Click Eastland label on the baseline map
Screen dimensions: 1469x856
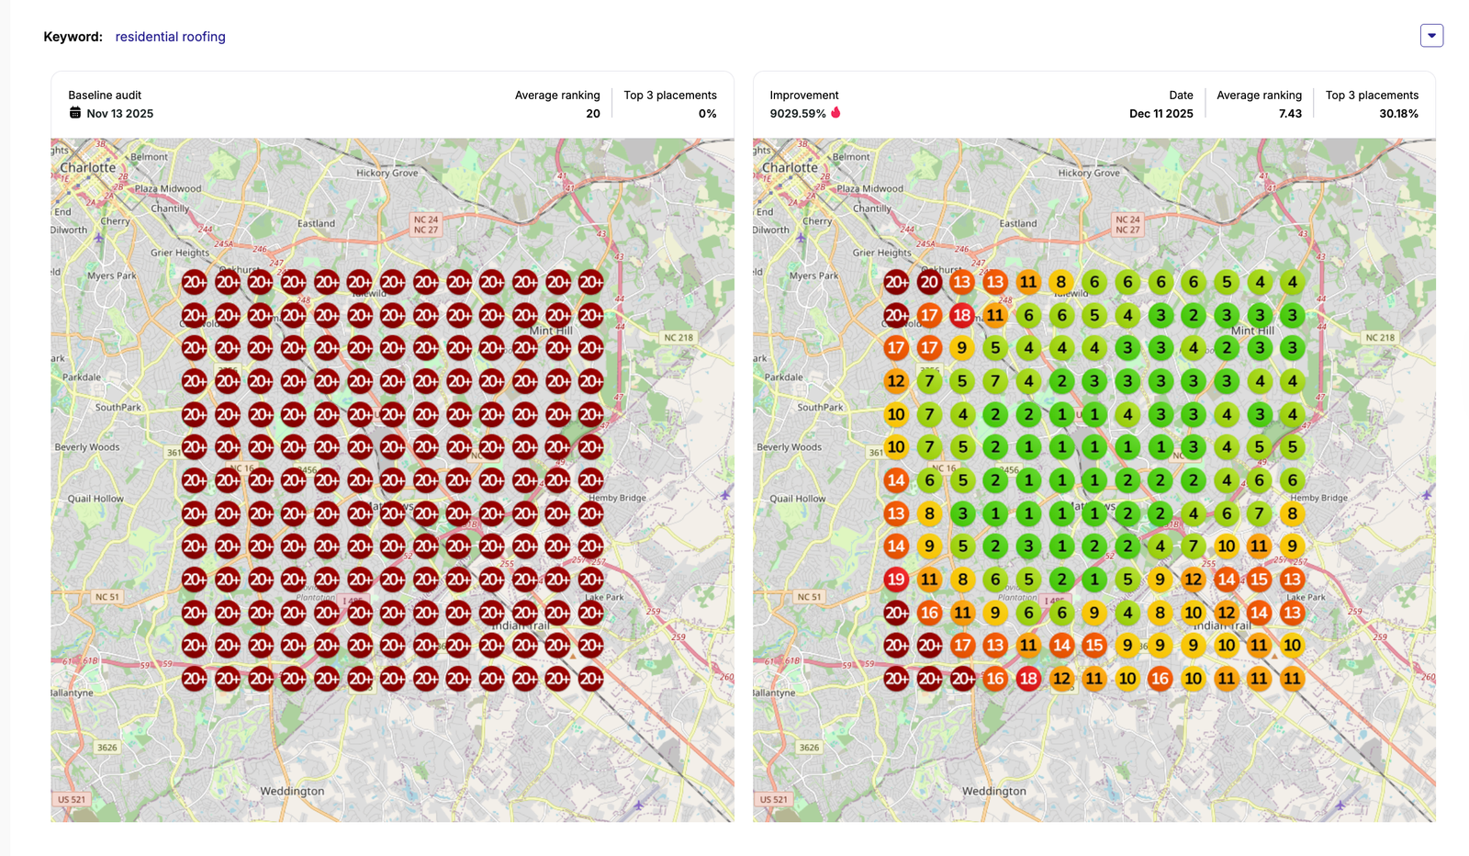(x=316, y=223)
